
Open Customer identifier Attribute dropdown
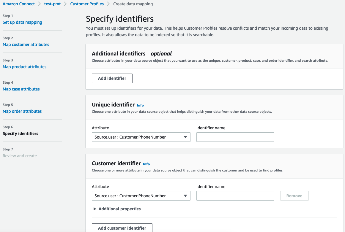coord(141,196)
